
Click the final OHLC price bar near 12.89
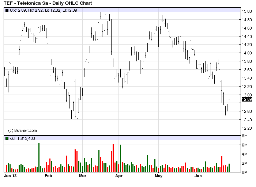[x=229, y=100]
